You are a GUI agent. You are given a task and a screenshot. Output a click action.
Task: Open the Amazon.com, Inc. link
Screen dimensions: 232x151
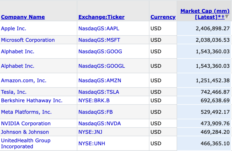(x=24, y=80)
